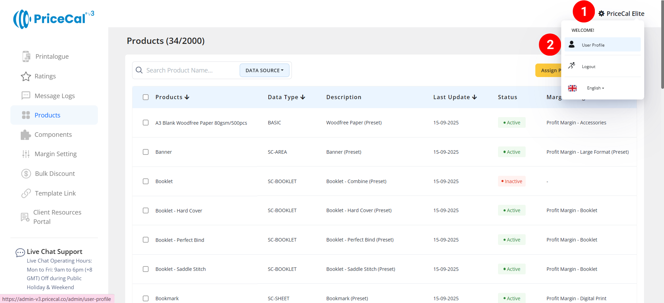664x303 pixels.
Task: Click the Ratings star icon
Action: [26, 76]
